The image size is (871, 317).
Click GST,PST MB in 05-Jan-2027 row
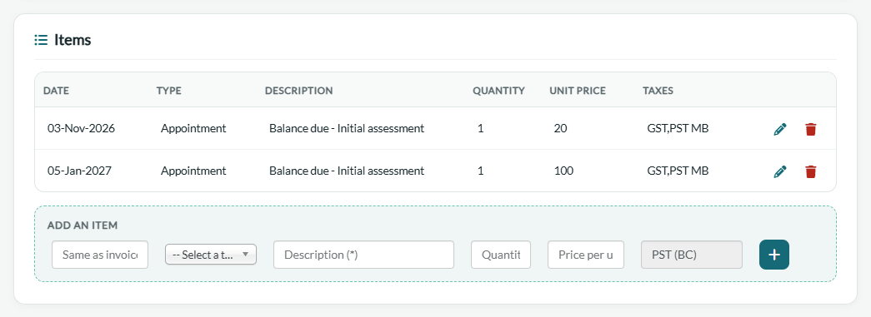pyautogui.click(x=678, y=171)
